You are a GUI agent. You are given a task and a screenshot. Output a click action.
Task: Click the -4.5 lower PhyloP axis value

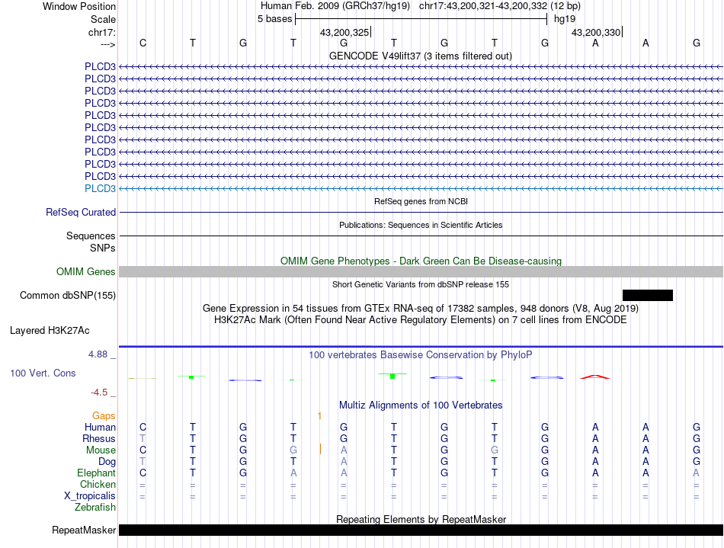(x=99, y=393)
